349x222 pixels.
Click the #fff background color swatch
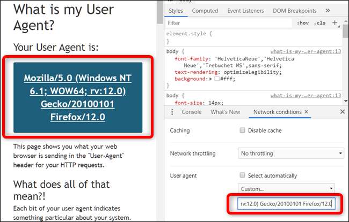point(216,79)
